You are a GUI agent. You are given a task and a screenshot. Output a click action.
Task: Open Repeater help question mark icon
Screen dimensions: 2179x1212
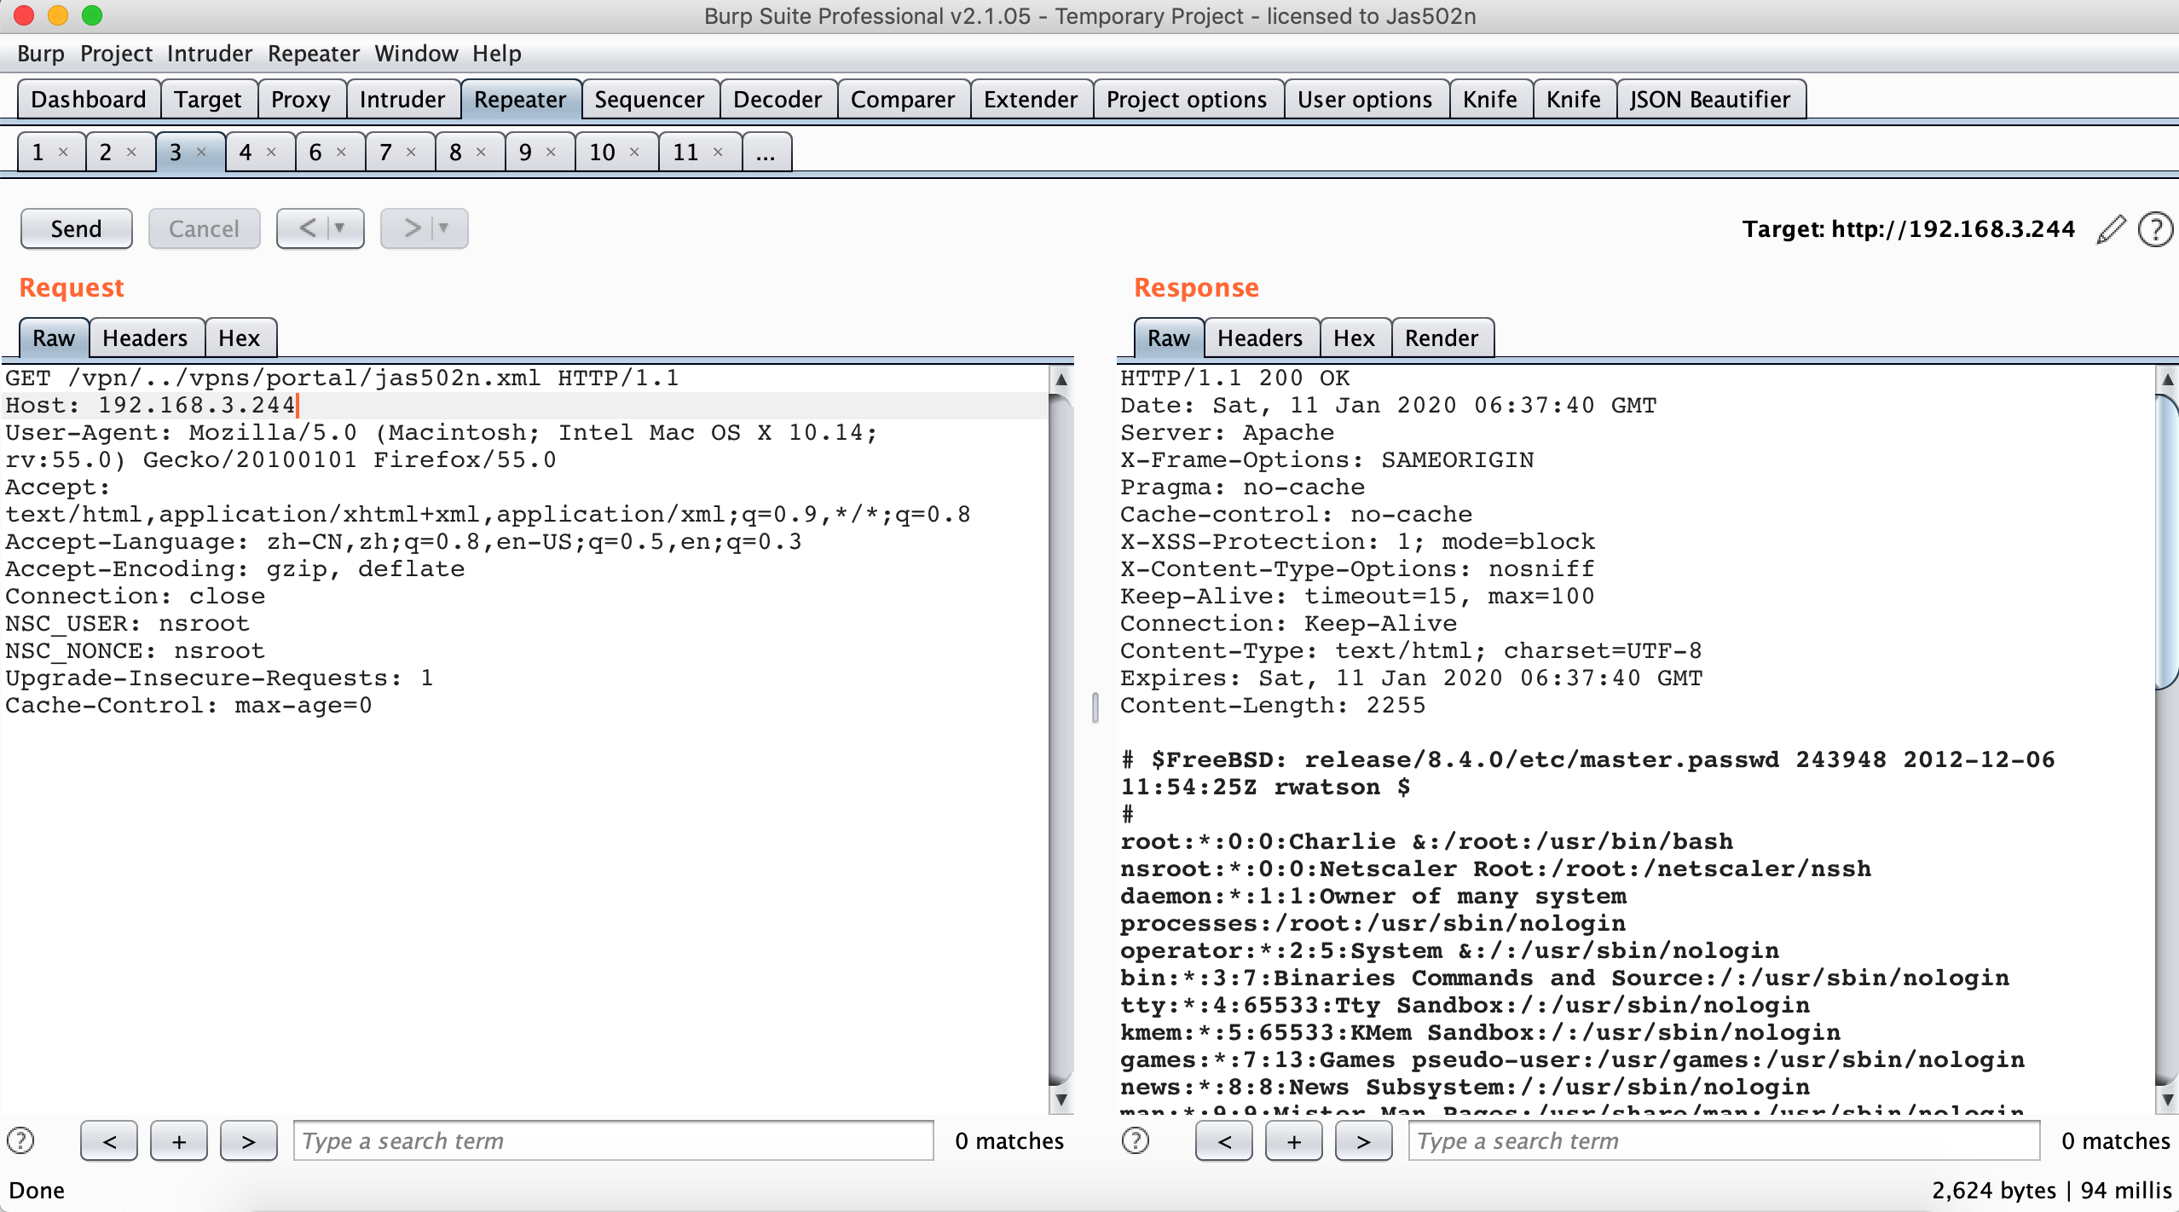[x=2155, y=229]
